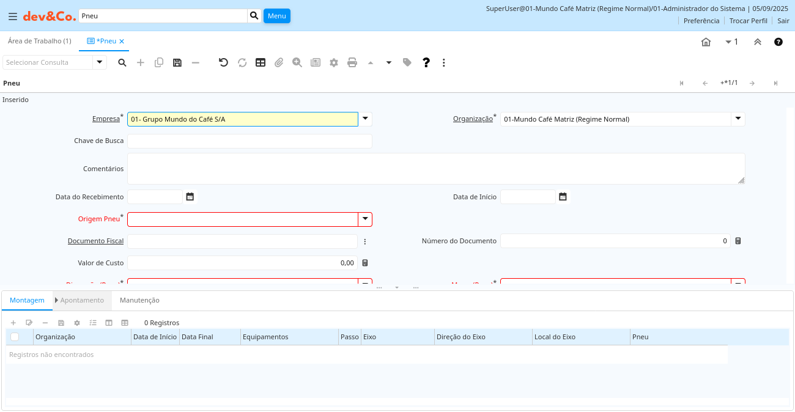795x412 pixels.
Task: Open Selecionar Consulta combo box arrow
Action: 100,62
